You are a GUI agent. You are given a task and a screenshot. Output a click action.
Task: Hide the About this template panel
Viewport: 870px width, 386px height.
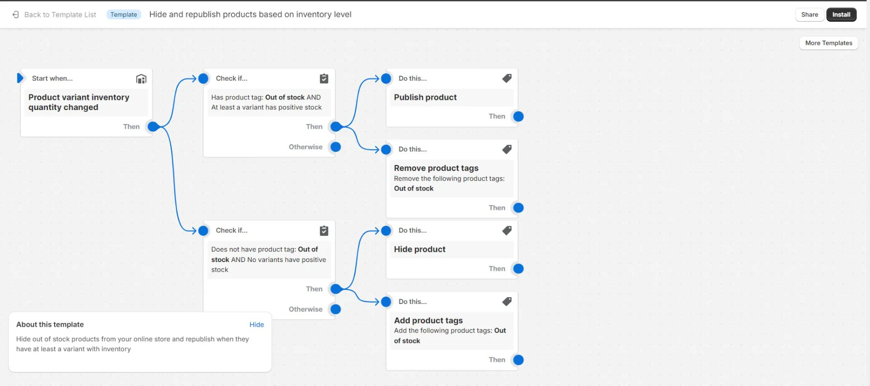point(256,325)
